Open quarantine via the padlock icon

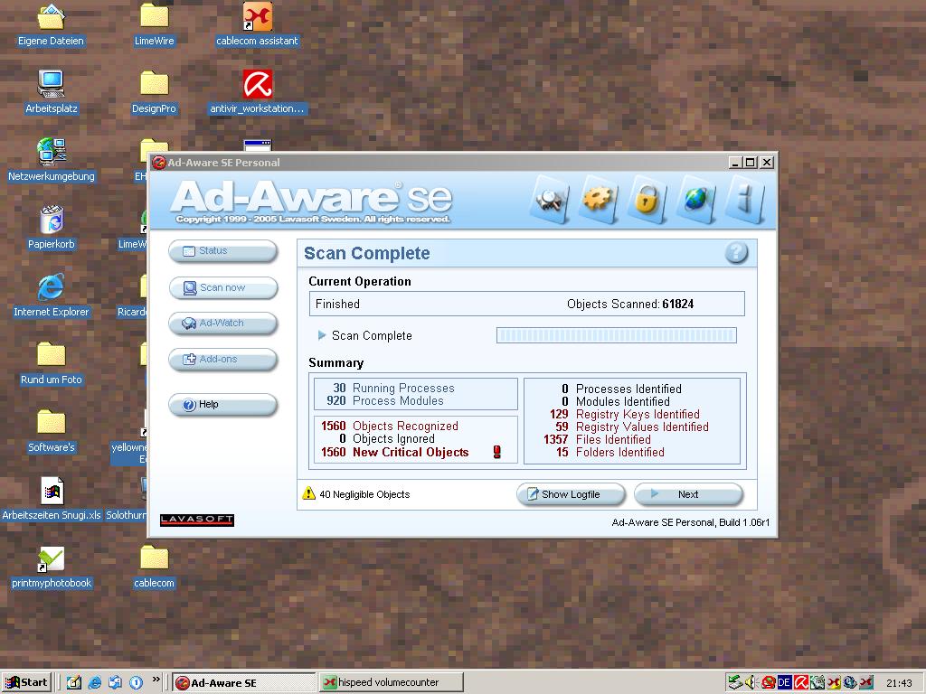[646, 199]
